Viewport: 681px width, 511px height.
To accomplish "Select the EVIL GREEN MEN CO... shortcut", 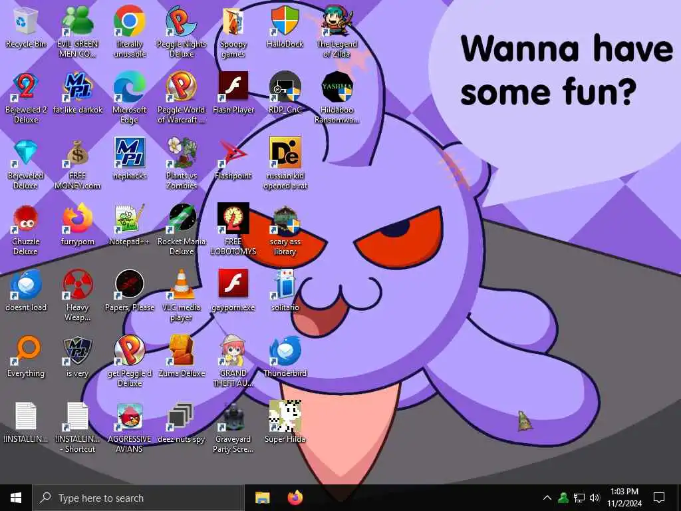I will coord(77,21).
